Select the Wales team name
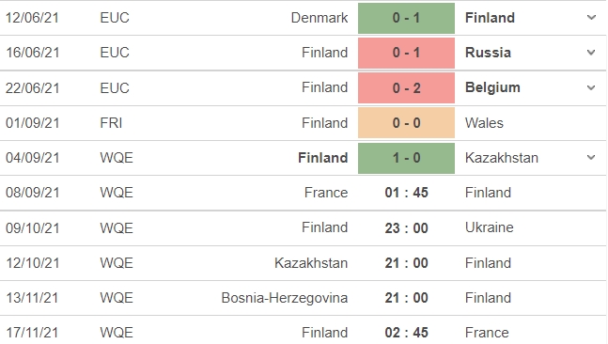 tap(484, 123)
